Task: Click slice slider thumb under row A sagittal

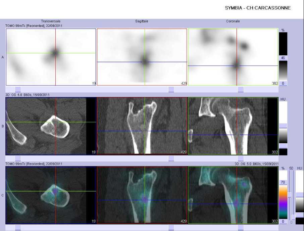Action: 171,89
